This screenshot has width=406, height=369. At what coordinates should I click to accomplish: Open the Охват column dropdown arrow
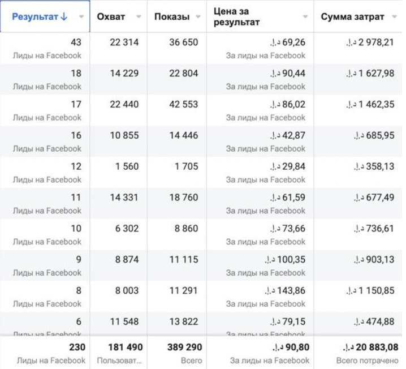(x=139, y=17)
